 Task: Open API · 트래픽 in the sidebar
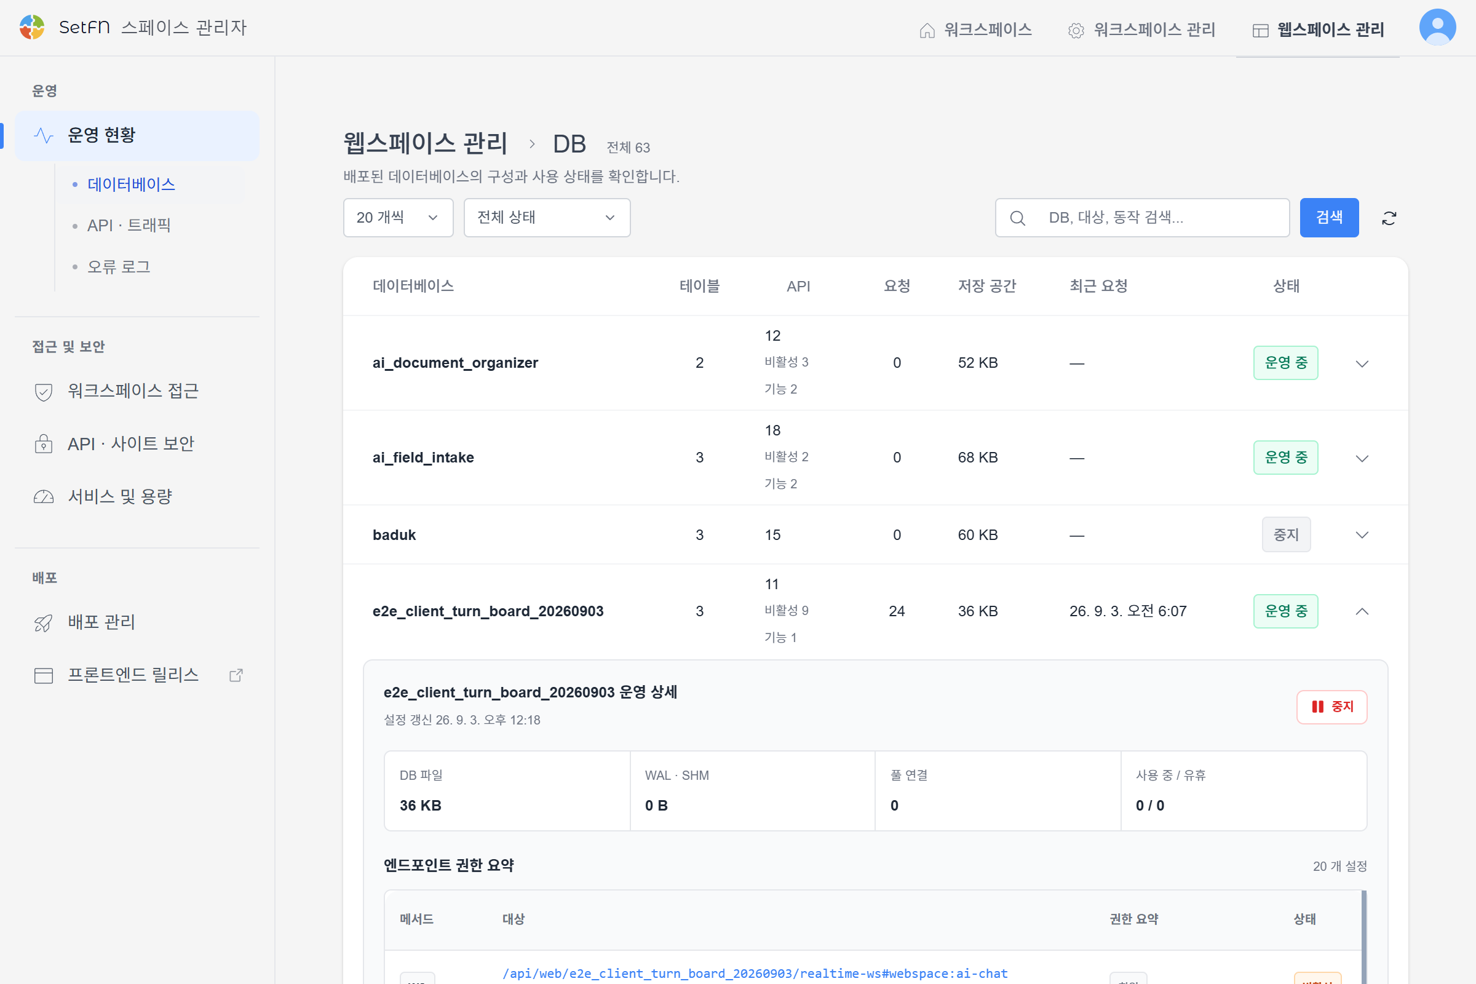pos(129,225)
